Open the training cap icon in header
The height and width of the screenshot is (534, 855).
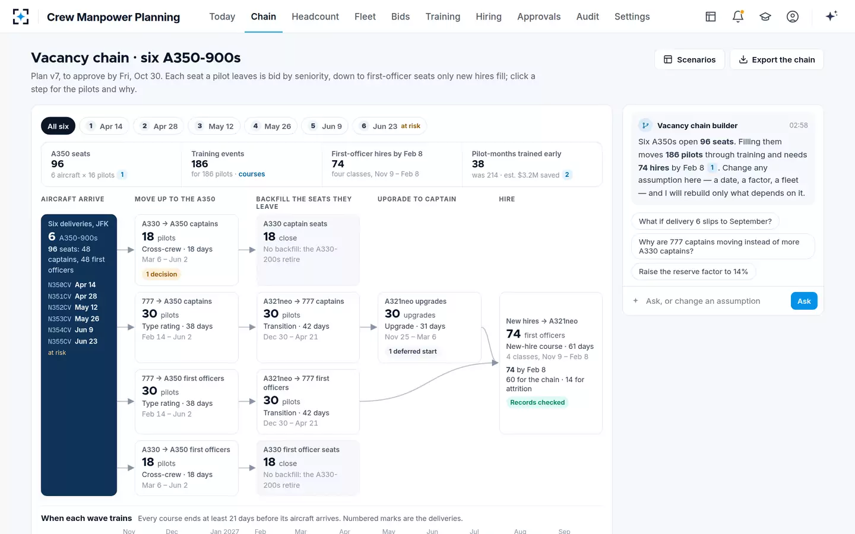coord(765,17)
